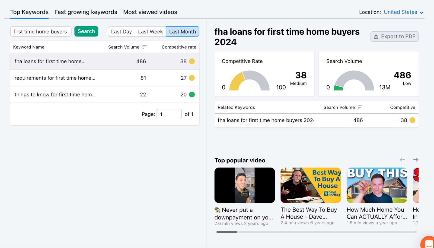Focus the keyword search input field
The image size is (434, 248).
point(41,31)
